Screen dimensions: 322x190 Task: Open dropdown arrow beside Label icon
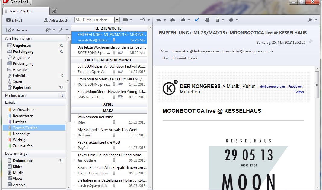coord(237,20)
